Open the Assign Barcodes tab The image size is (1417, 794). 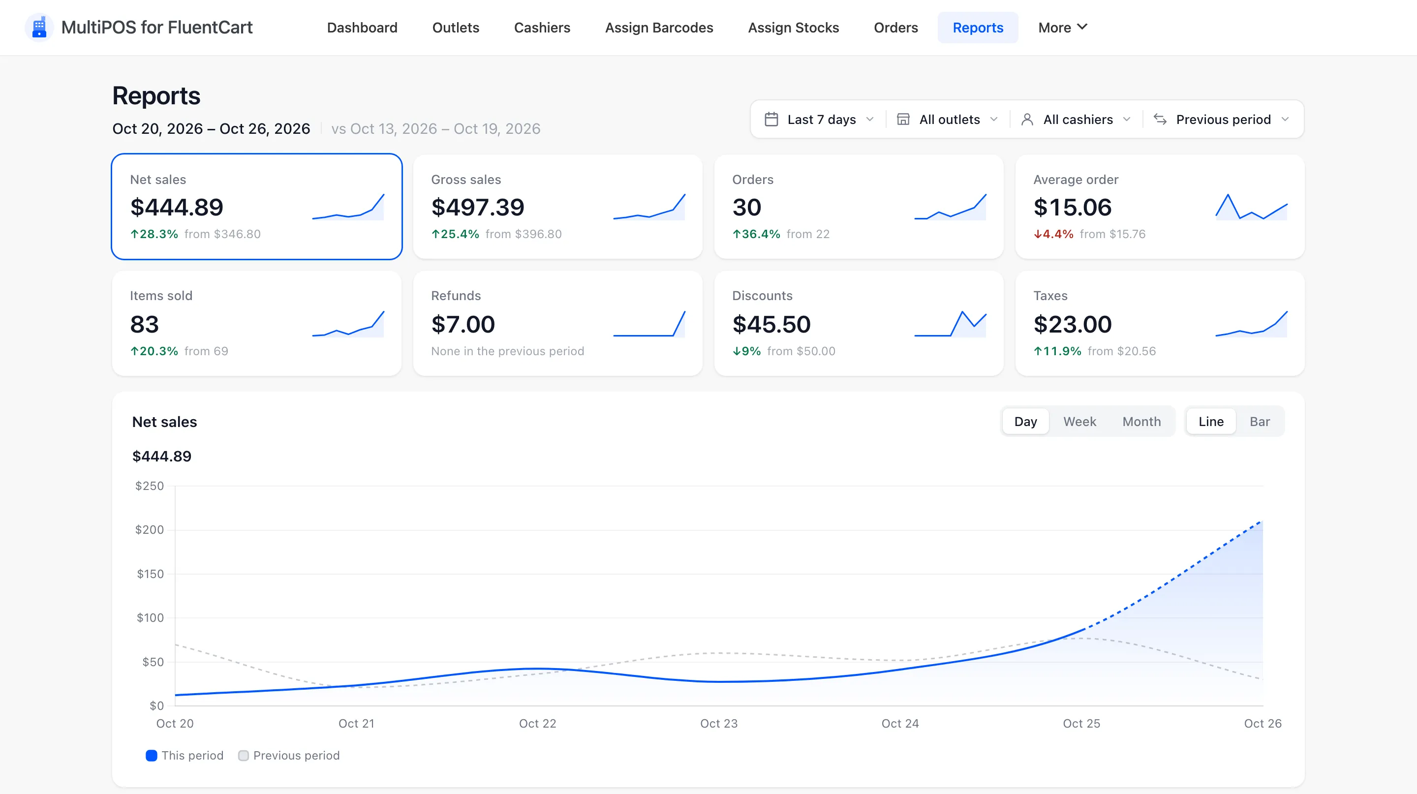tap(659, 28)
